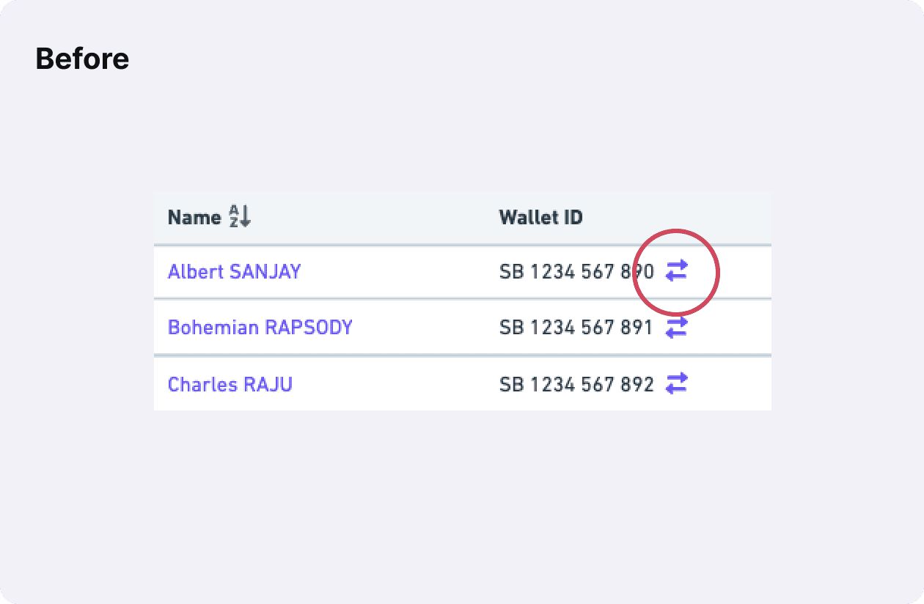
Task: Click the Name column header label
Action: pos(194,217)
